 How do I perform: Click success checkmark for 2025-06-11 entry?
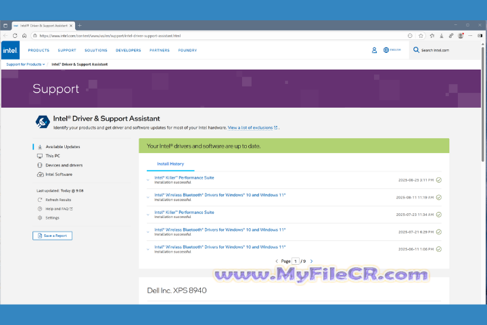tap(439, 249)
